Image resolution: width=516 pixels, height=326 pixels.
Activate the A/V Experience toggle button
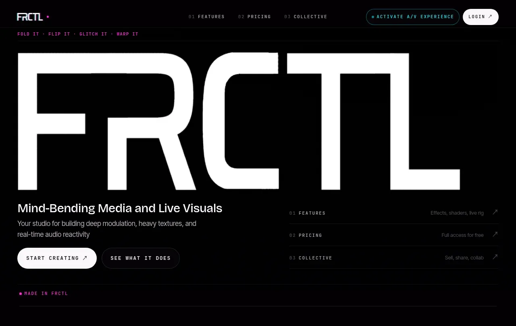[x=412, y=17]
